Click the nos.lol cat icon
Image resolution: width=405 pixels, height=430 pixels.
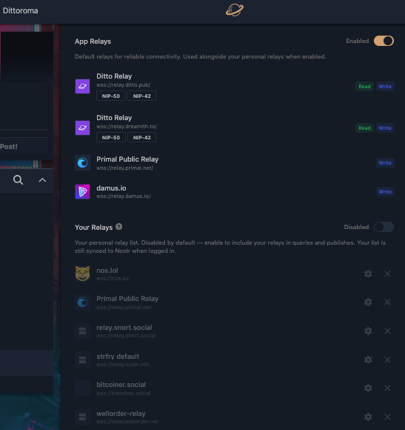[x=82, y=274]
